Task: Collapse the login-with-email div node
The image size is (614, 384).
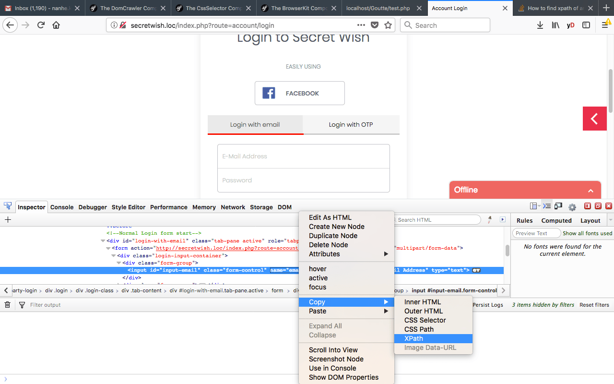Action: click(103, 241)
